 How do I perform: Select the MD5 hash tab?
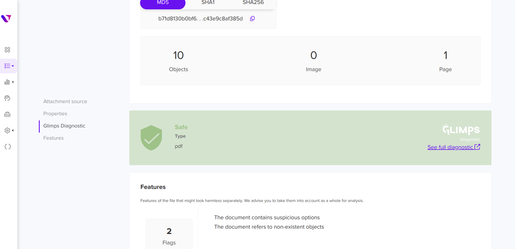click(x=163, y=3)
